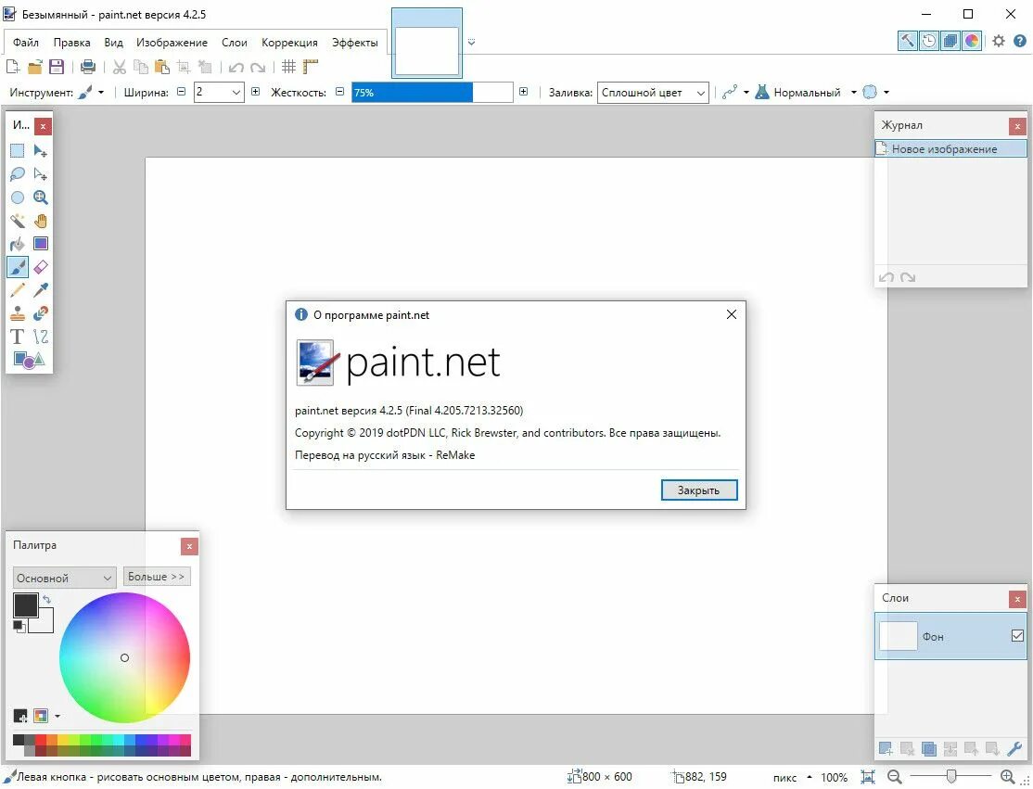The width and height of the screenshot is (1033, 789).
Task: Select the Rectangle Select tool
Action: coord(17,151)
